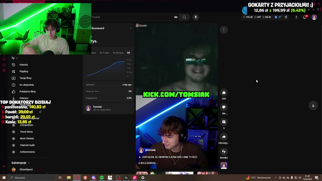322x181 pixels.
Task: Go to next short with down arrow
Action: pyautogui.click(x=313, y=106)
